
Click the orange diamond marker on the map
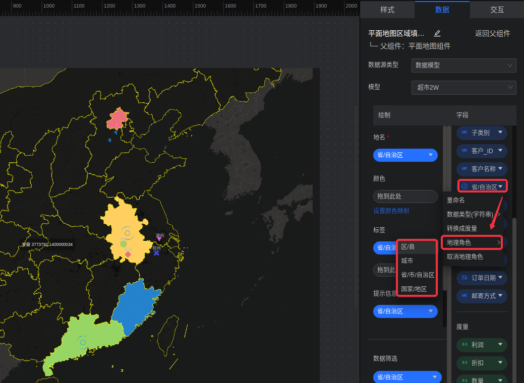coord(128,254)
